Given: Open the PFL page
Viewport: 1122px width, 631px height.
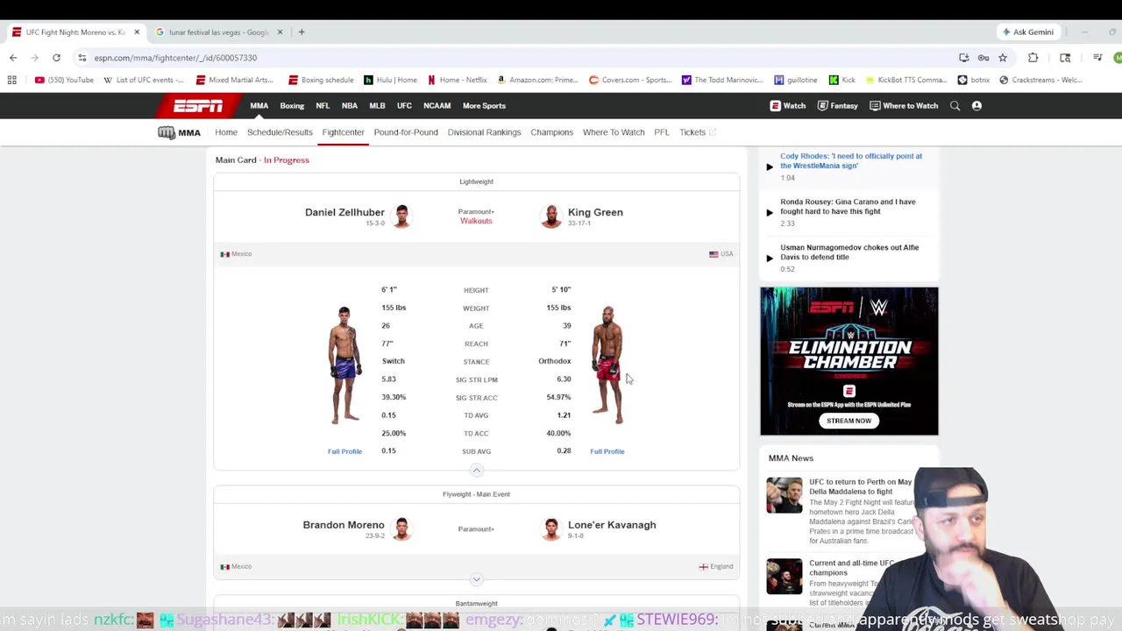Looking at the screenshot, I should (x=662, y=132).
